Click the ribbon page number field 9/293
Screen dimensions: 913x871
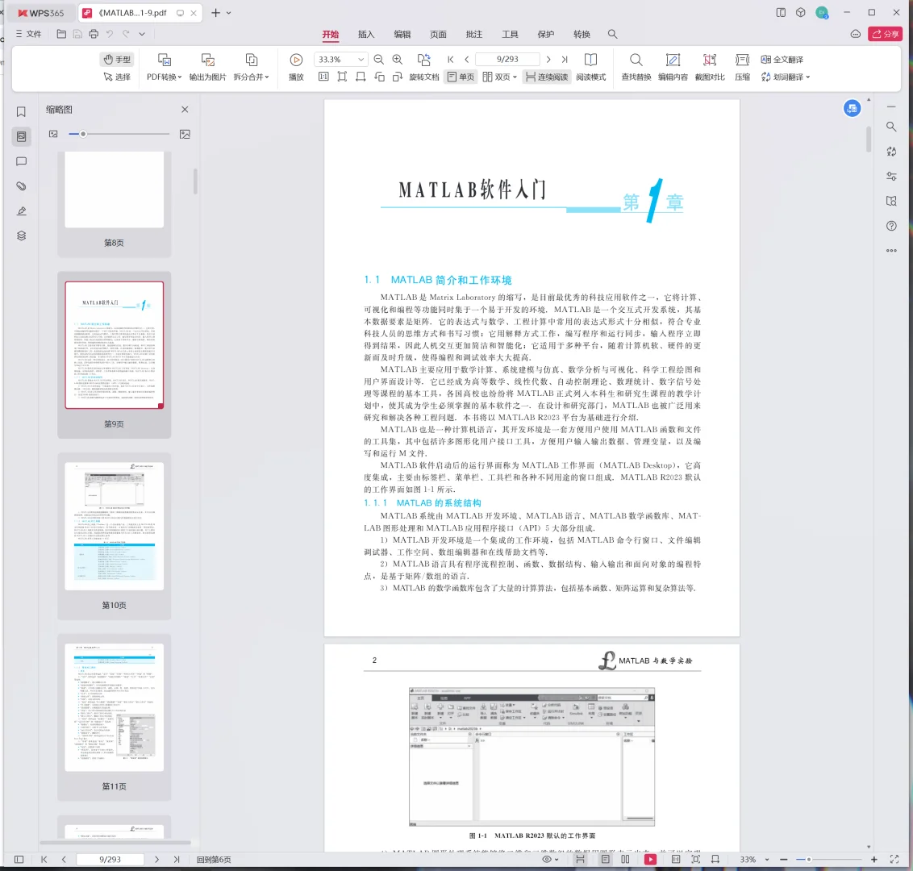(507, 60)
